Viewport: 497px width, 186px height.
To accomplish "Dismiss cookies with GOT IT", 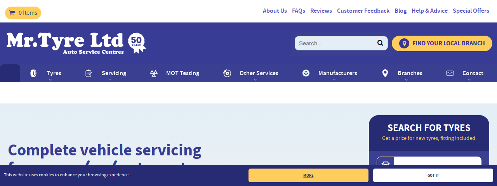I will coord(433,175).
